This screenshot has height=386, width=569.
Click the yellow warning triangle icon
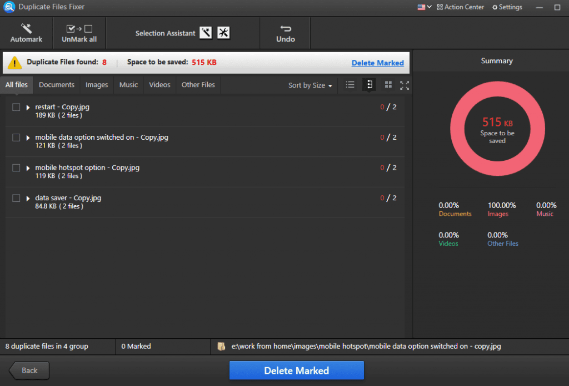[14, 62]
